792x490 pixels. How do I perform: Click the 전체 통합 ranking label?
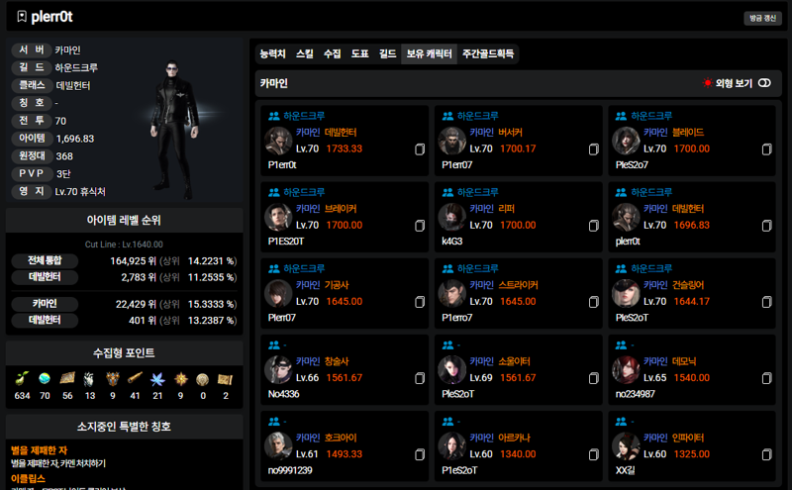(45, 260)
